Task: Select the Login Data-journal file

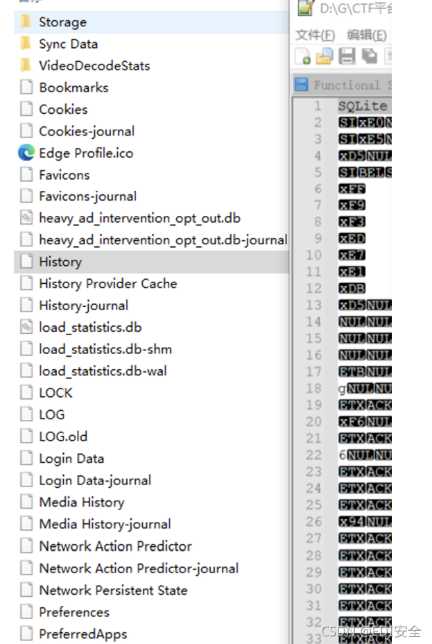Action: click(x=95, y=480)
